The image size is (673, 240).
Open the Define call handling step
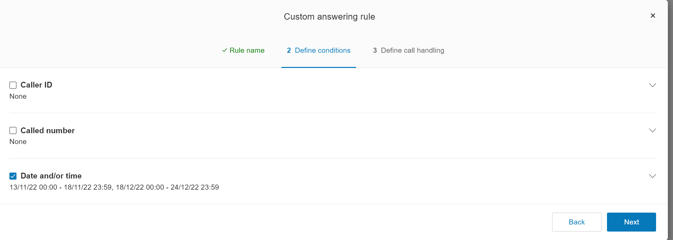coord(408,50)
